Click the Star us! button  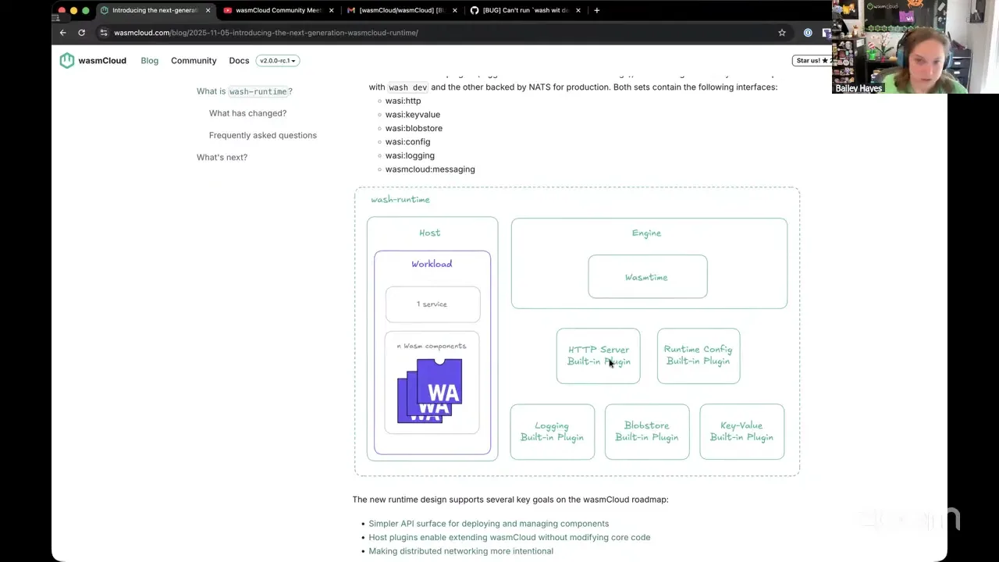pyautogui.click(x=812, y=60)
